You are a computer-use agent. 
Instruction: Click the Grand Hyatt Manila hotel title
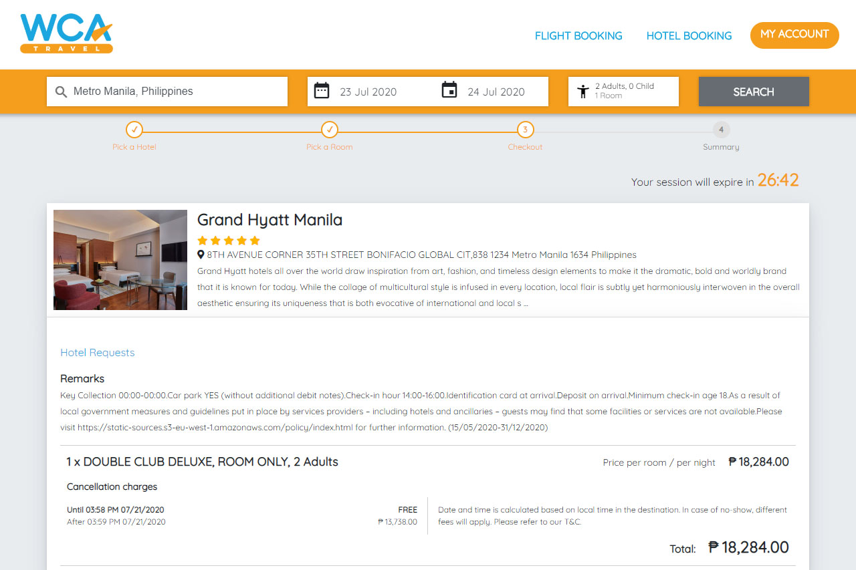point(270,220)
